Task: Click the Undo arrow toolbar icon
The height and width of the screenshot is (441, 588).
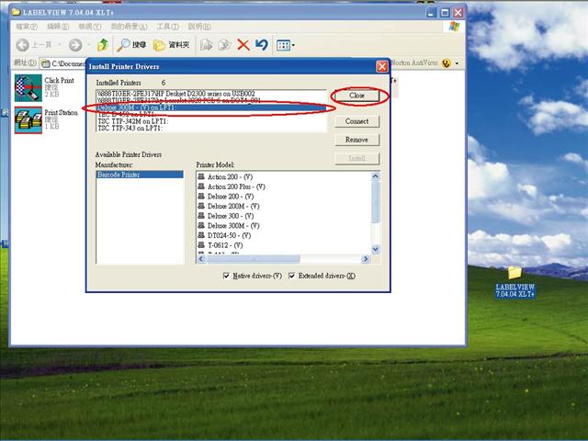Action: tap(262, 45)
